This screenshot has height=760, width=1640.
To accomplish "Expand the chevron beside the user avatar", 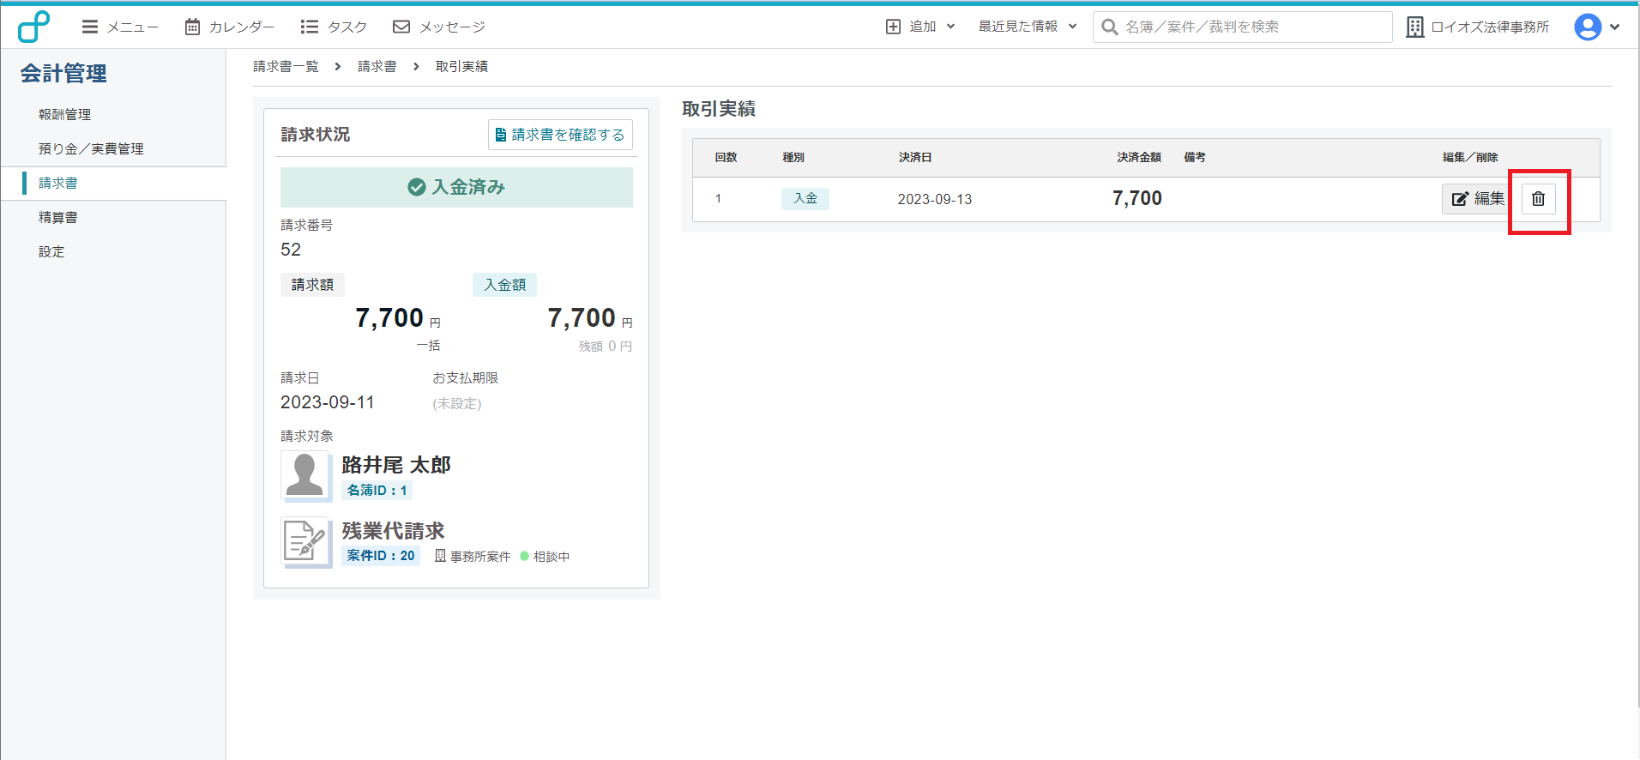I will coord(1615,27).
